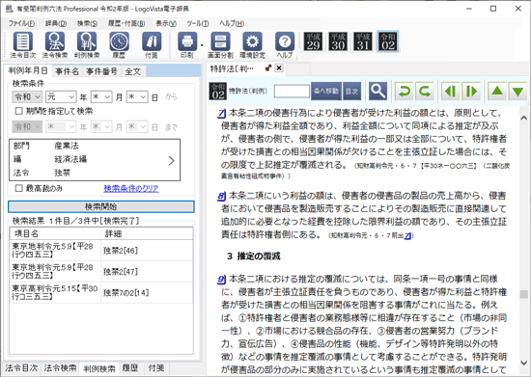
Task: Select the 判例年月日 tab
Action: coord(28,70)
